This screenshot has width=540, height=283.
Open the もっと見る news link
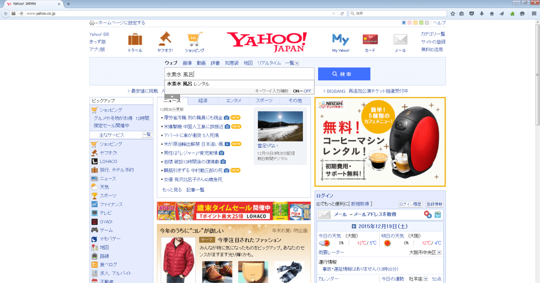pyautogui.click(x=172, y=190)
